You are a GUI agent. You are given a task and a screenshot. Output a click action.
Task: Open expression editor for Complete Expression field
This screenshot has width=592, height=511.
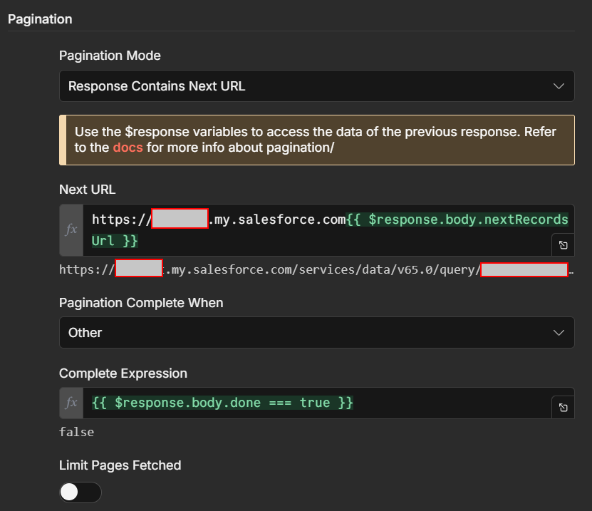tap(563, 407)
